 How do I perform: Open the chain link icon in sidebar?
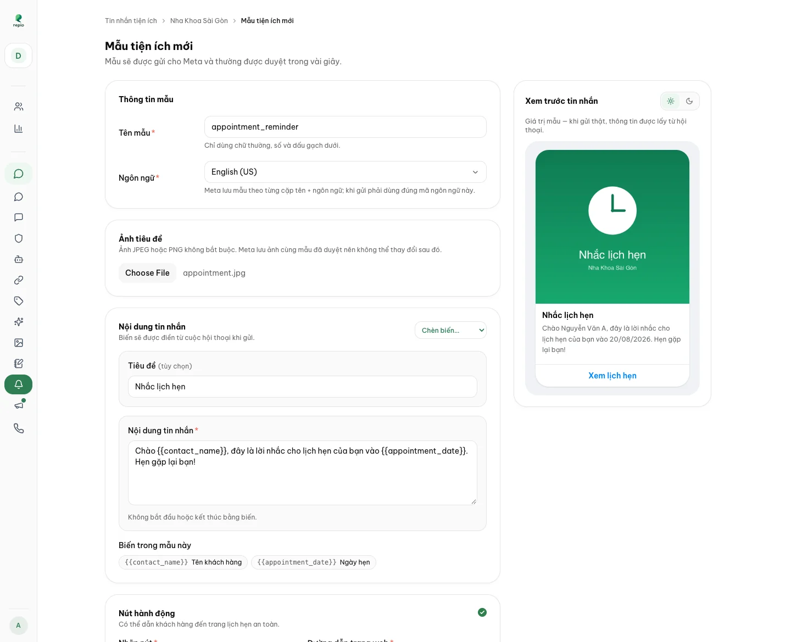(19, 280)
